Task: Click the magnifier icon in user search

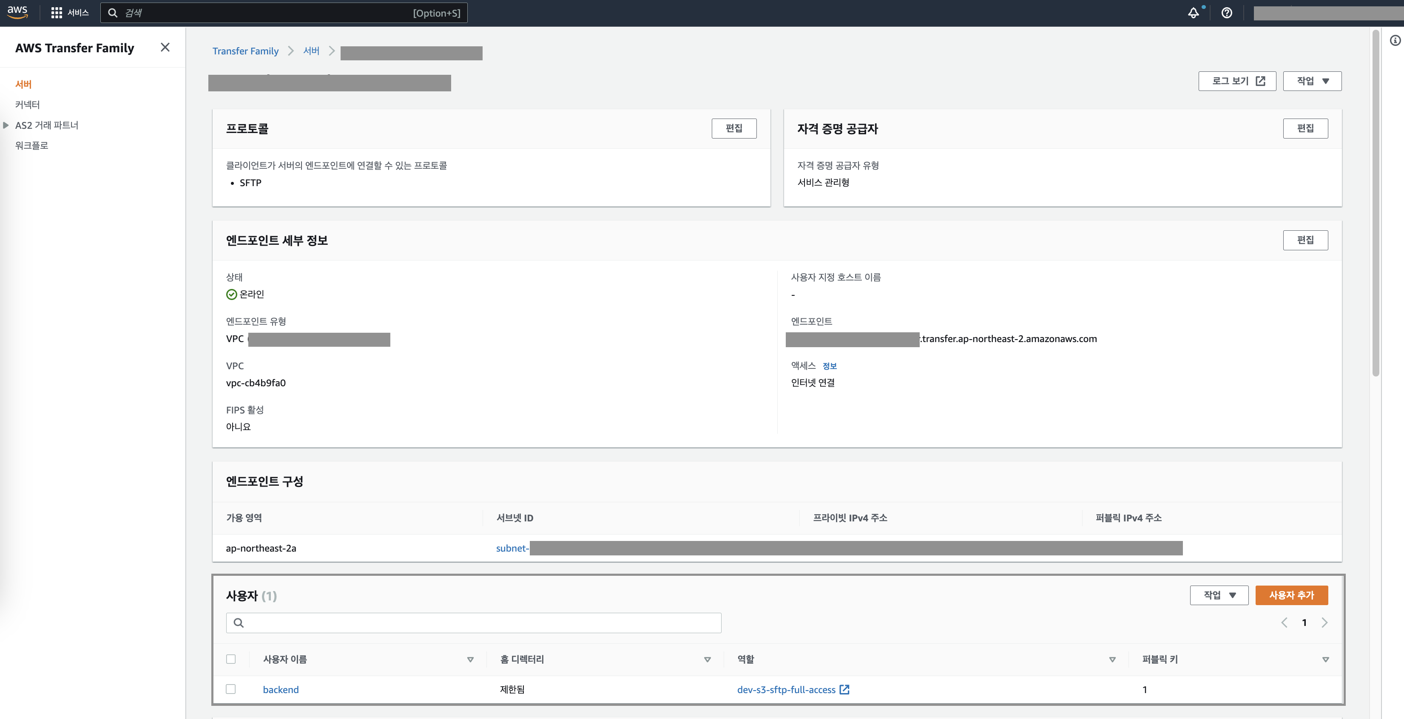Action: pos(238,623)
